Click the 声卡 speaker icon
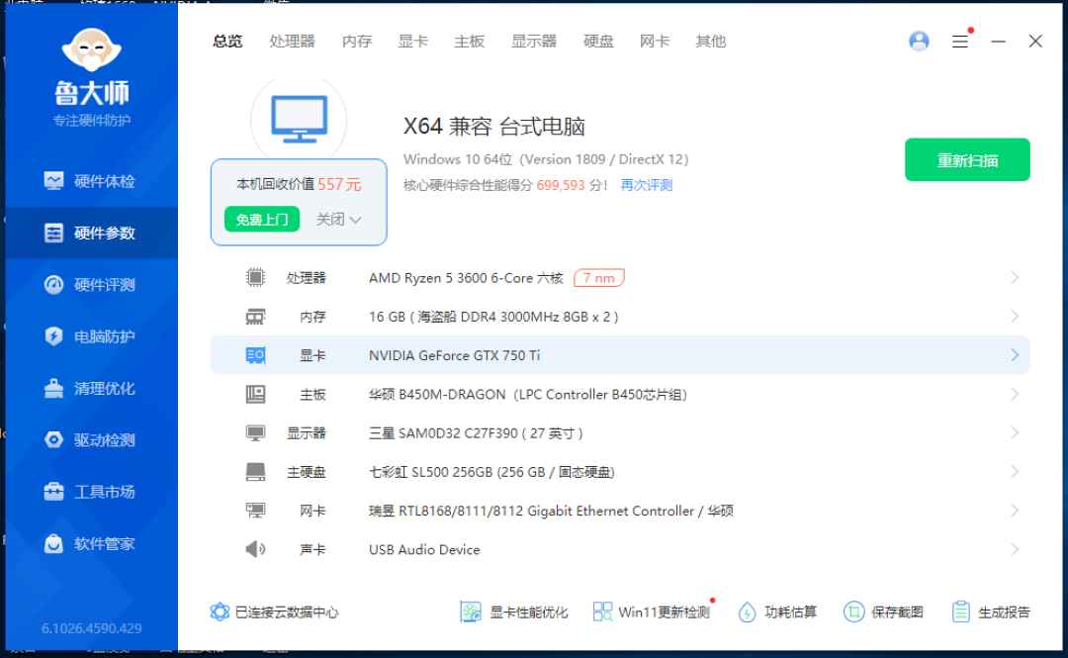This screenshot has width=1068, height=658. [x=255, y=549]
